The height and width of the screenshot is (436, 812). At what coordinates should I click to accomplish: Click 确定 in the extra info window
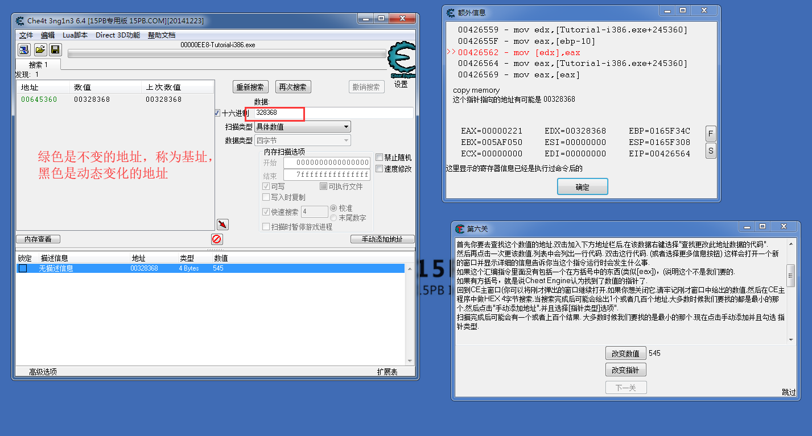pyautogui.click(x=583, y=187)
